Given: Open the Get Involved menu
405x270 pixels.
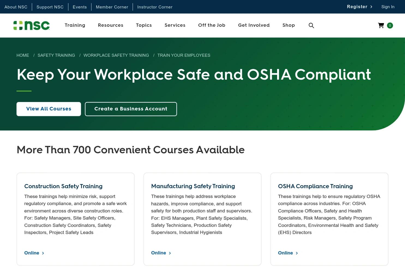Looking at the screenshot, I should coord(254,25).
